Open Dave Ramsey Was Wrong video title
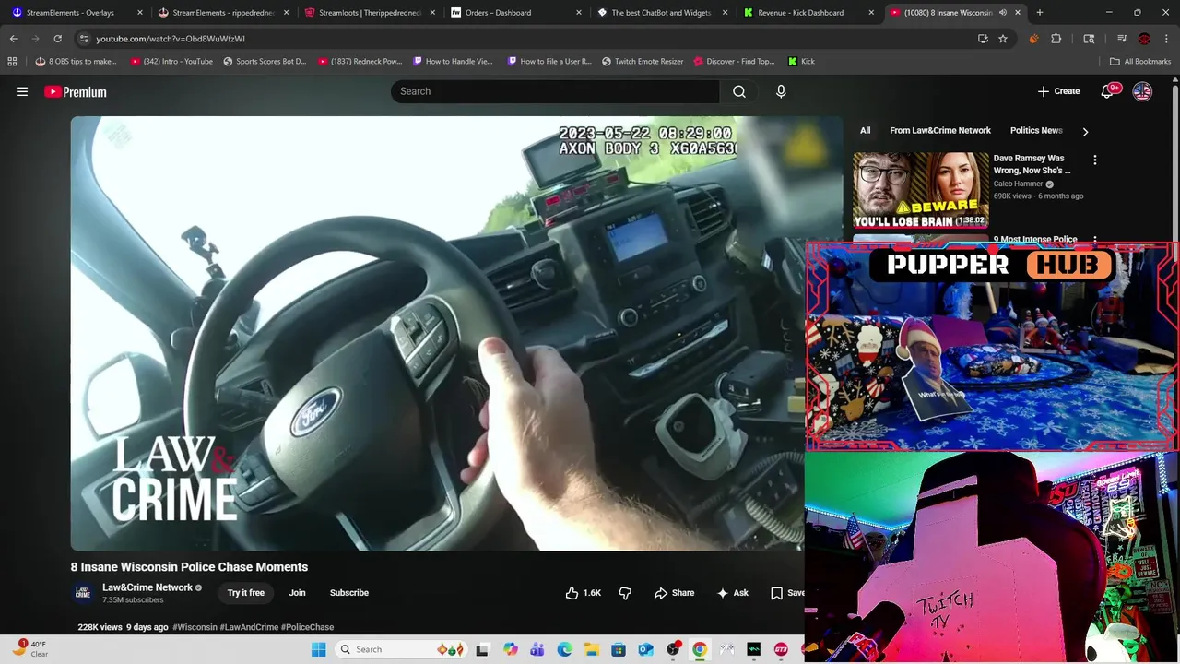 (1032, 164)
